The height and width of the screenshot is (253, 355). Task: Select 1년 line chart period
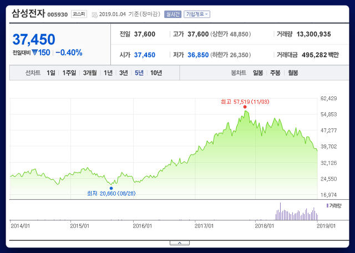pyautogui.click(x=108, y=73)
